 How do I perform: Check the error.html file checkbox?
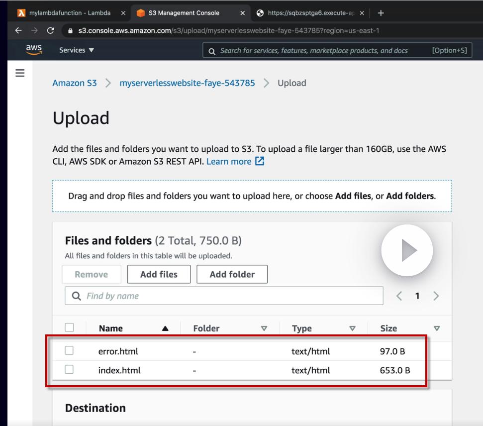click(70, 351)
